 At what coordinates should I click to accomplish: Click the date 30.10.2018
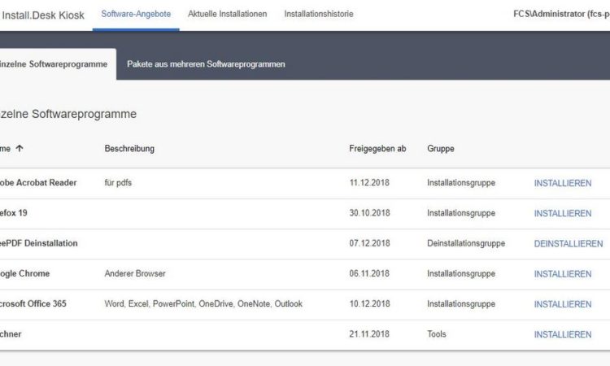[369, 213]
